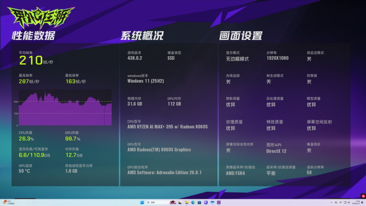This screenshot has width=366, height=206.
Task: Click the AMD FSR4 upscaling value
Action: pos(235,173)
